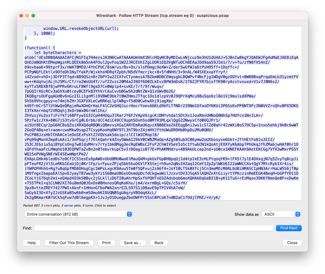Click the Save as… button
Image resolution: width=325 pixels, height=274 pixels.
click(132, 243)
